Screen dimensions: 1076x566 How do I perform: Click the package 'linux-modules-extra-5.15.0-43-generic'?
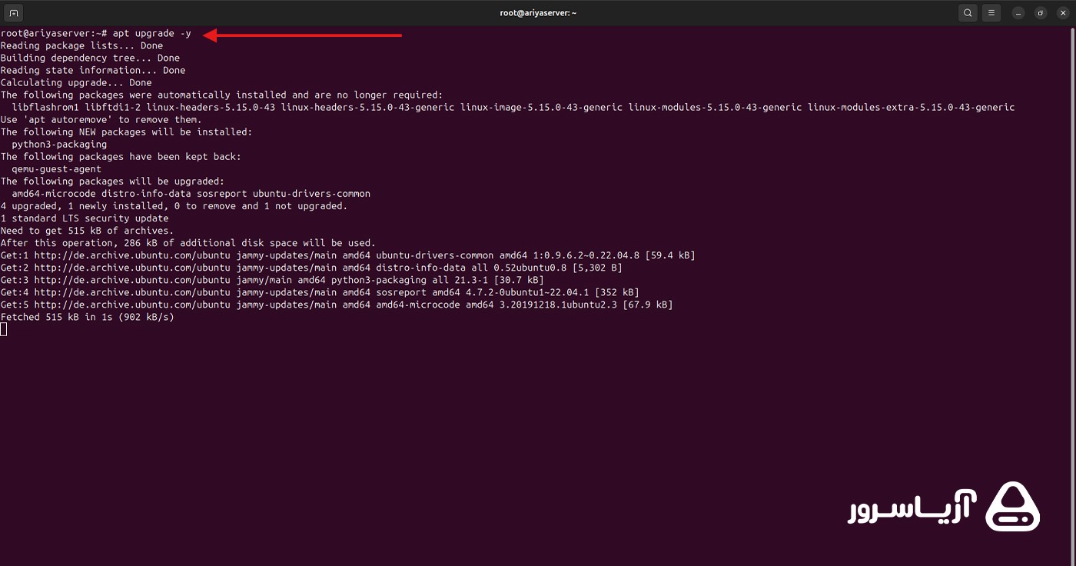912,107
